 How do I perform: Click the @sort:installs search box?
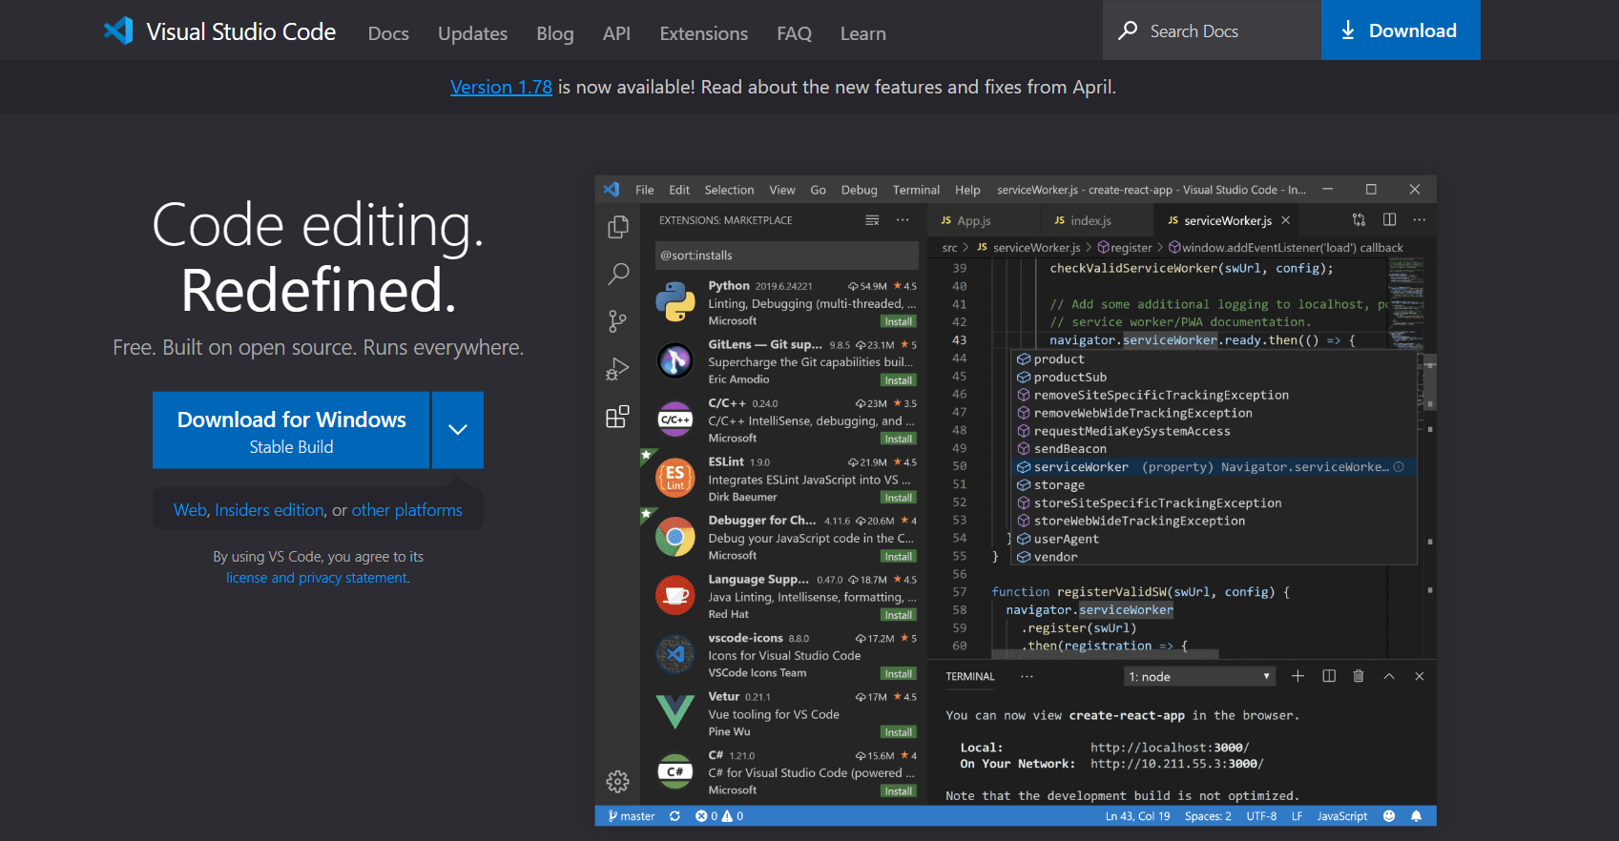pos(786,255)
